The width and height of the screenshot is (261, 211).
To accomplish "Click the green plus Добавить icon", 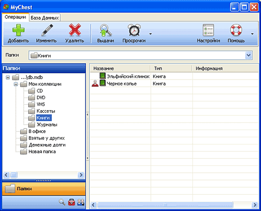I will coord(18,30).
